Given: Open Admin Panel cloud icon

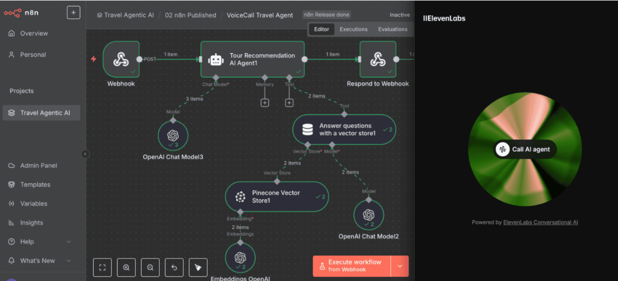Looking at the screenshot, I should pyautogui.click(x=12, y=165).
